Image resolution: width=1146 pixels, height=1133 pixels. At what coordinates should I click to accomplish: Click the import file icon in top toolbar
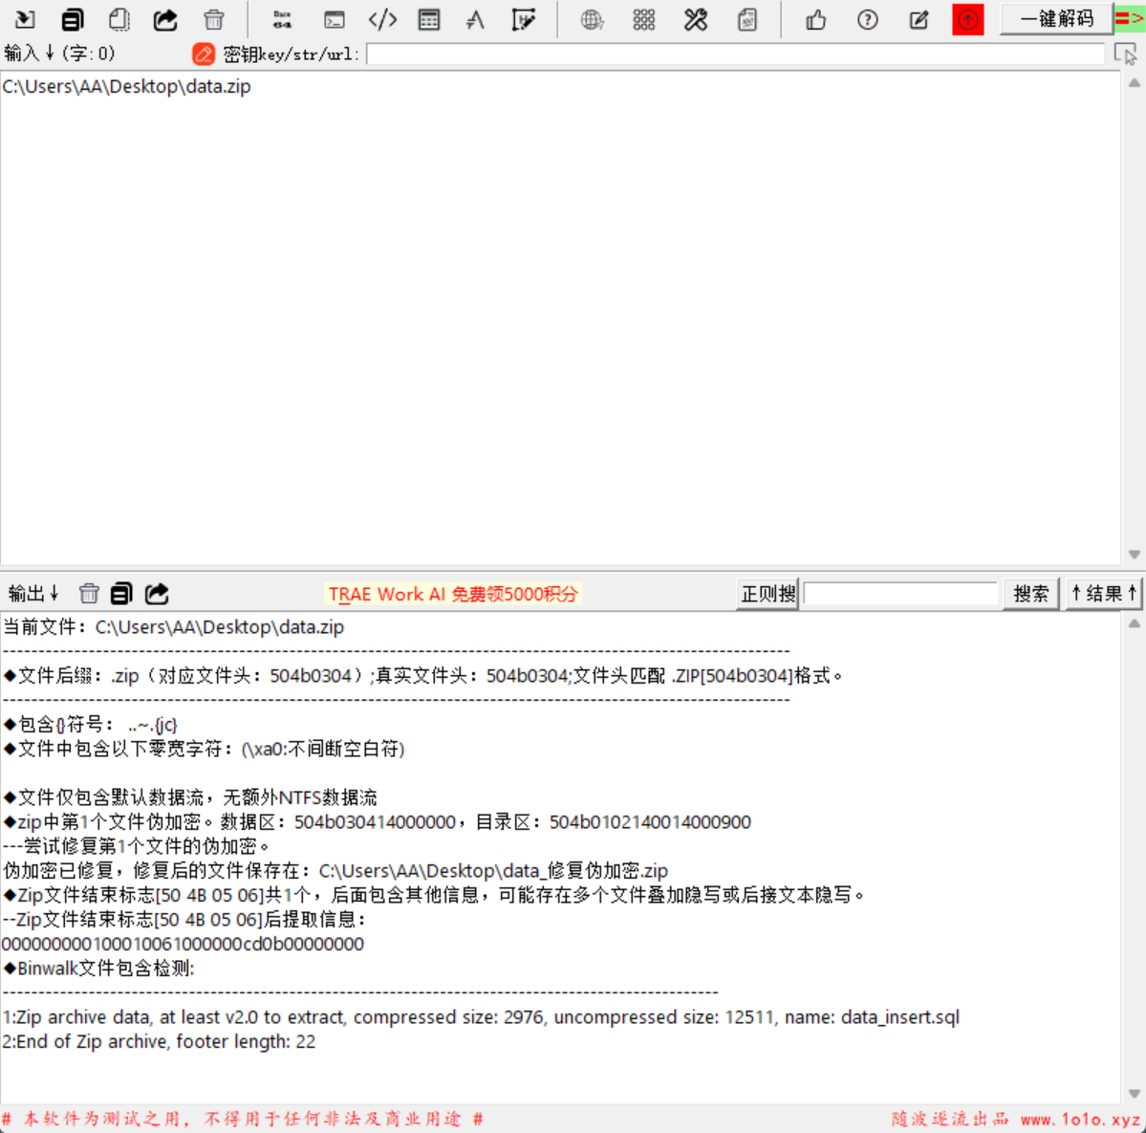click(x=25, y=20)
